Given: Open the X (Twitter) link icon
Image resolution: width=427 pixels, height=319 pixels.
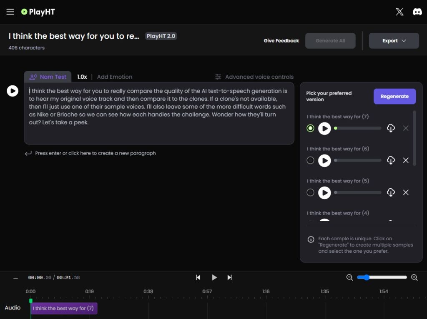Looking at the screenshot, I should 399,12.
